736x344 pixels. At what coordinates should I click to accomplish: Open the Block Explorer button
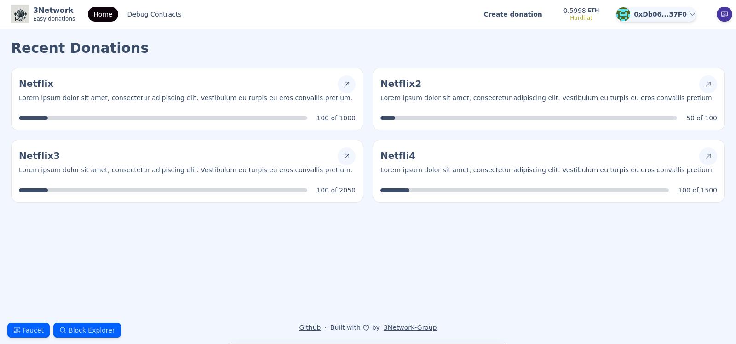87,330
